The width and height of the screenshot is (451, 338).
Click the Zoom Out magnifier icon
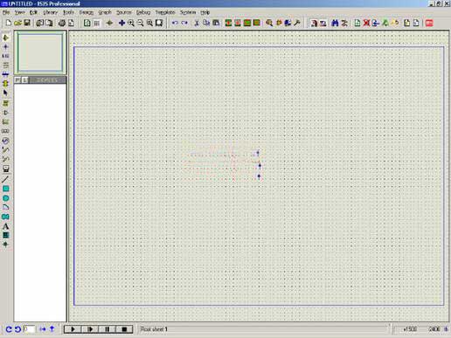click(141, 23)
